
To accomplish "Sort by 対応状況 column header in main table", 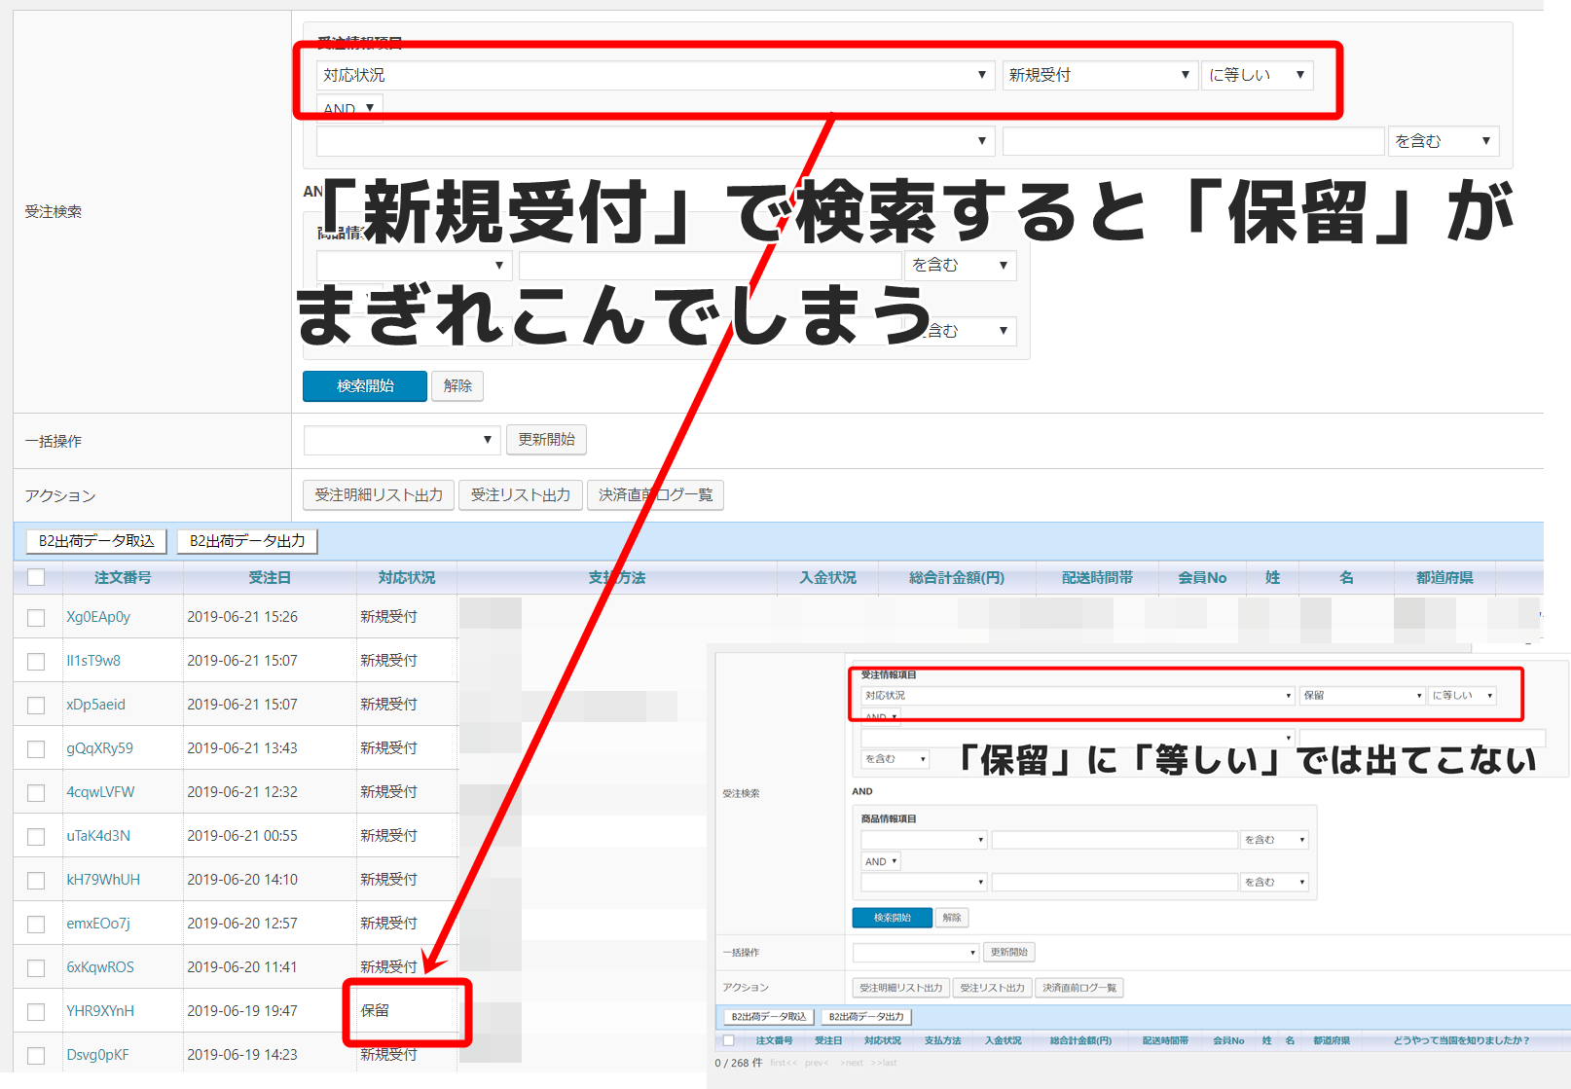I will click(x=407, y=577).
